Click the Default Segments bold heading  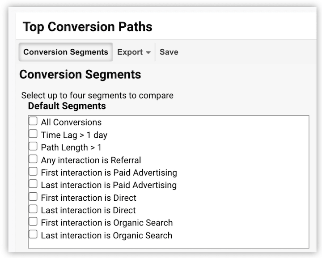67,106
